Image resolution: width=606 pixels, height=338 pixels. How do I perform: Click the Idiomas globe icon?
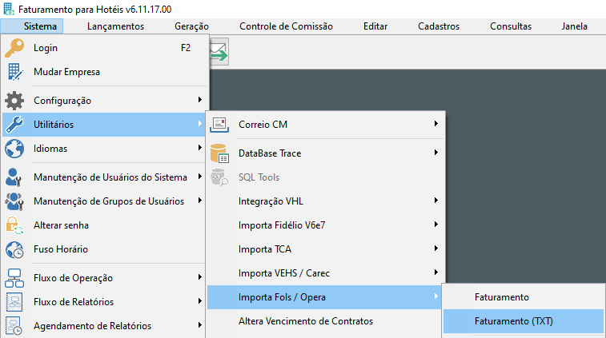click(x=14, y=149)
